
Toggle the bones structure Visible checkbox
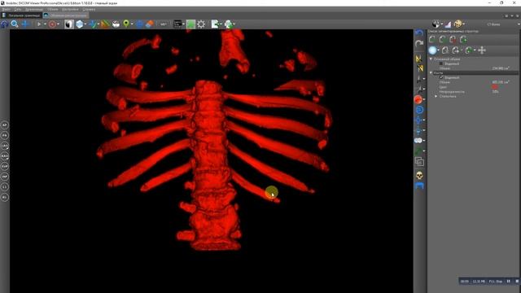click(x=441, y=77)
